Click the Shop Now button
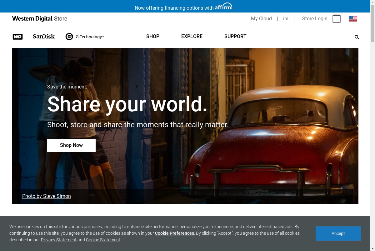The height and width of the screenshot is (251, 375). [71, 145]
